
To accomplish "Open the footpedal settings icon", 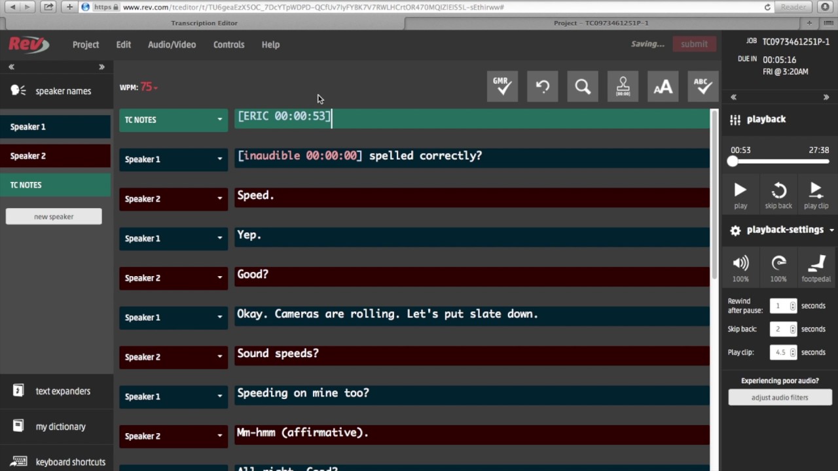I will tap(816, 263).
